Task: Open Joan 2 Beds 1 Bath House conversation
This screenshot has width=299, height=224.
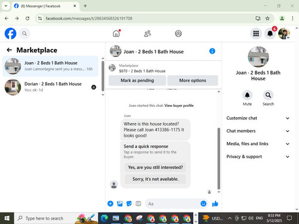Action: (50, 66)
